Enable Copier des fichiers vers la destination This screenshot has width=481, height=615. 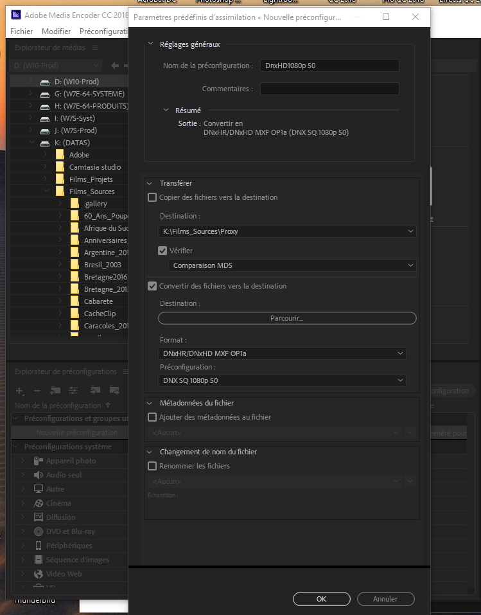(152, 197)
